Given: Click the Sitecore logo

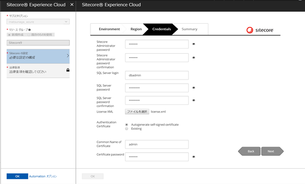Looking at the screenshot, I should (260, 30).
